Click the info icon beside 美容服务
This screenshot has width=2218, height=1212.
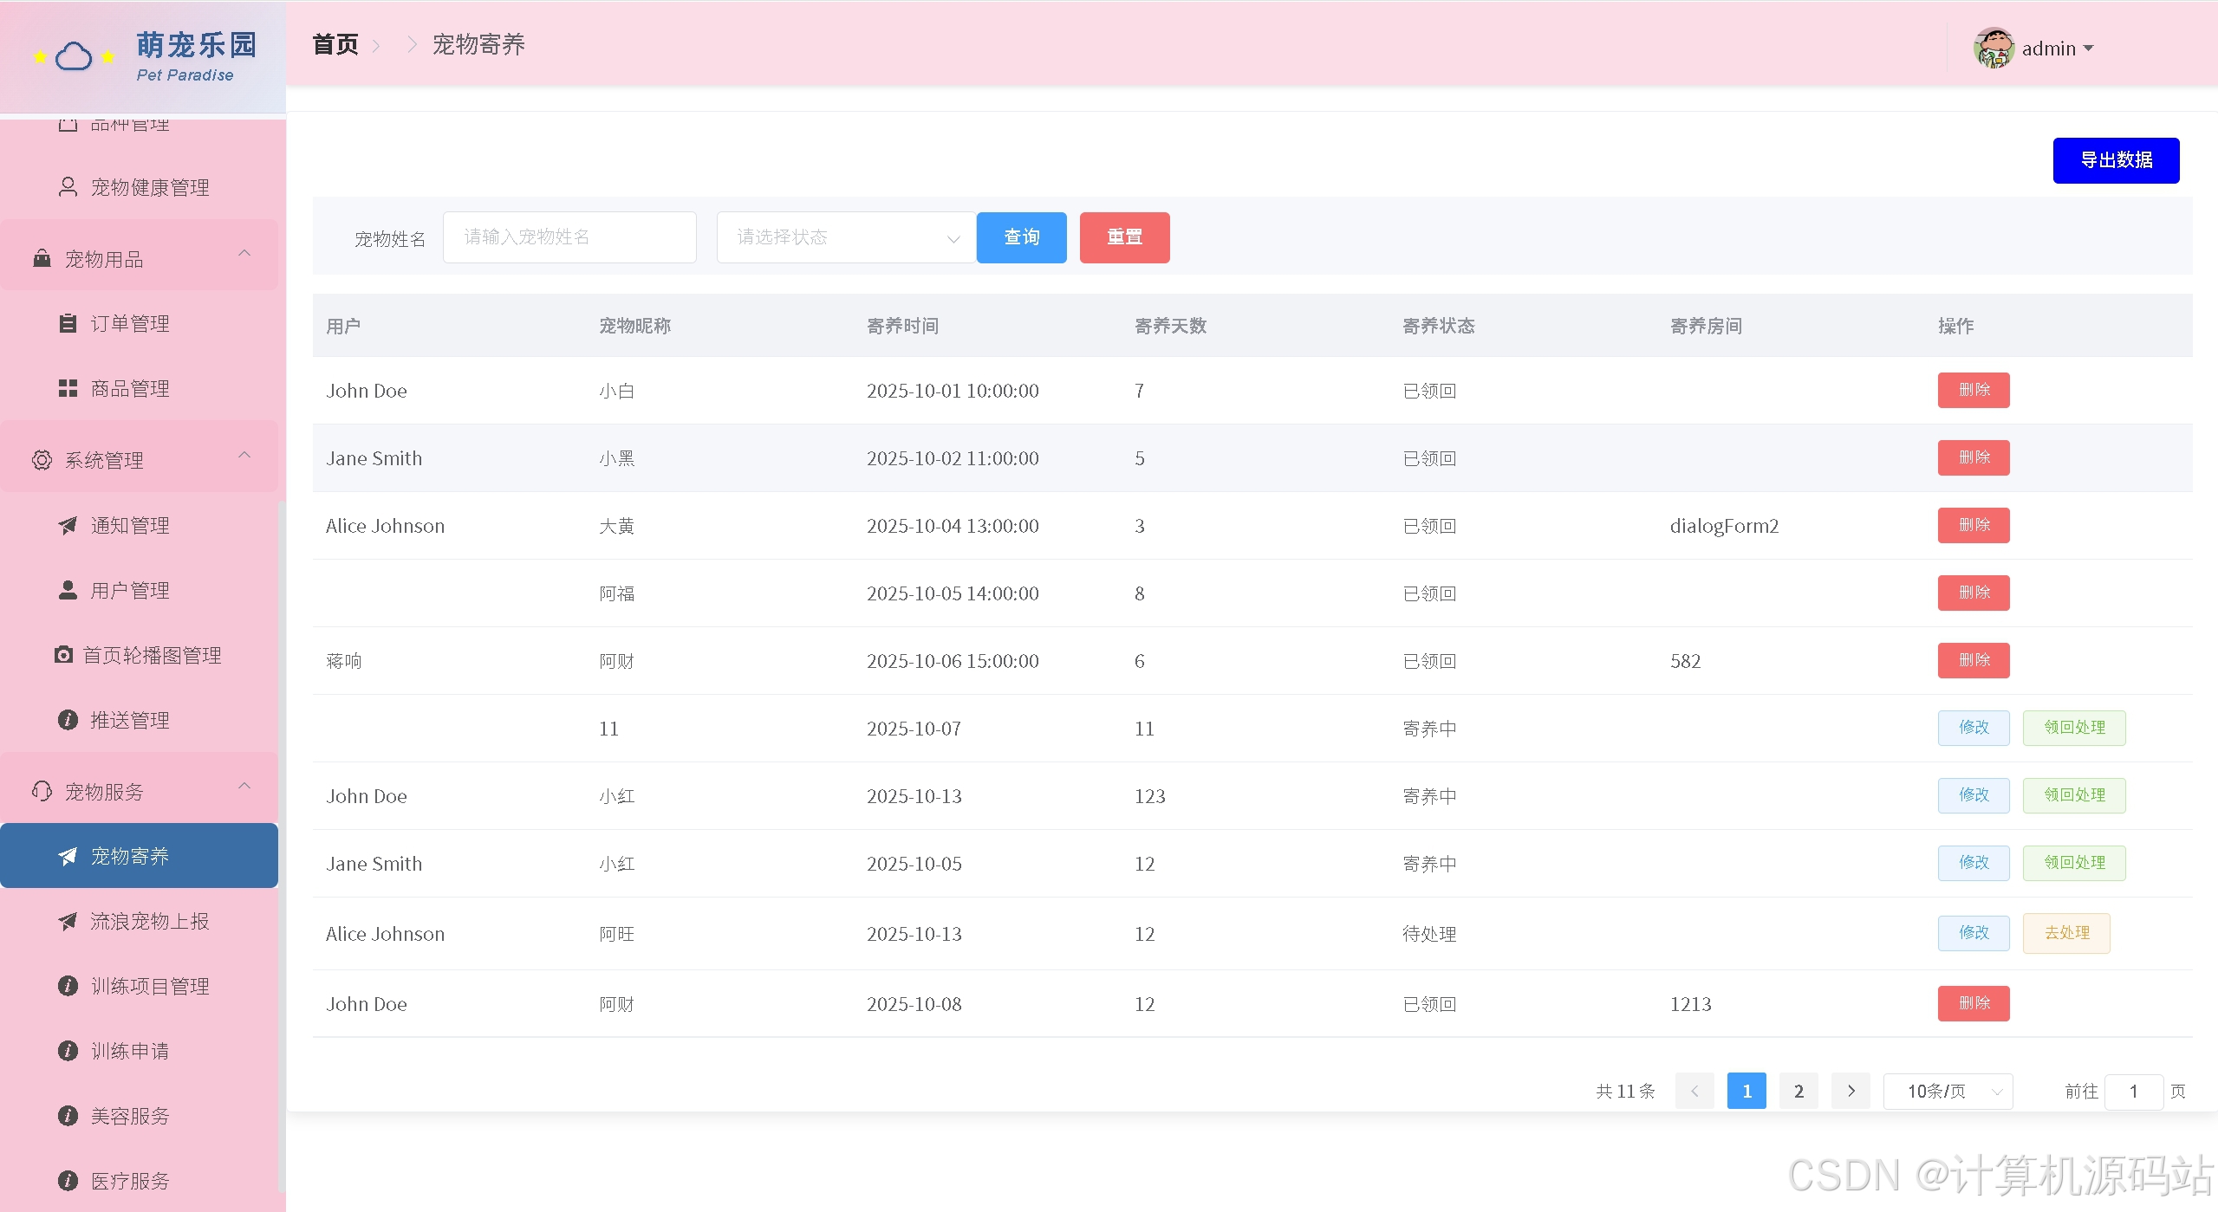click(68, 1116)
